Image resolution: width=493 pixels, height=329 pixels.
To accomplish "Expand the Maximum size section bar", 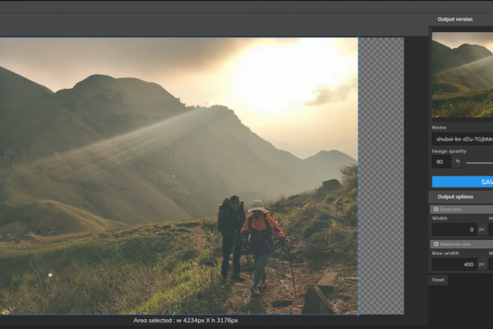I will coord(462,244).
